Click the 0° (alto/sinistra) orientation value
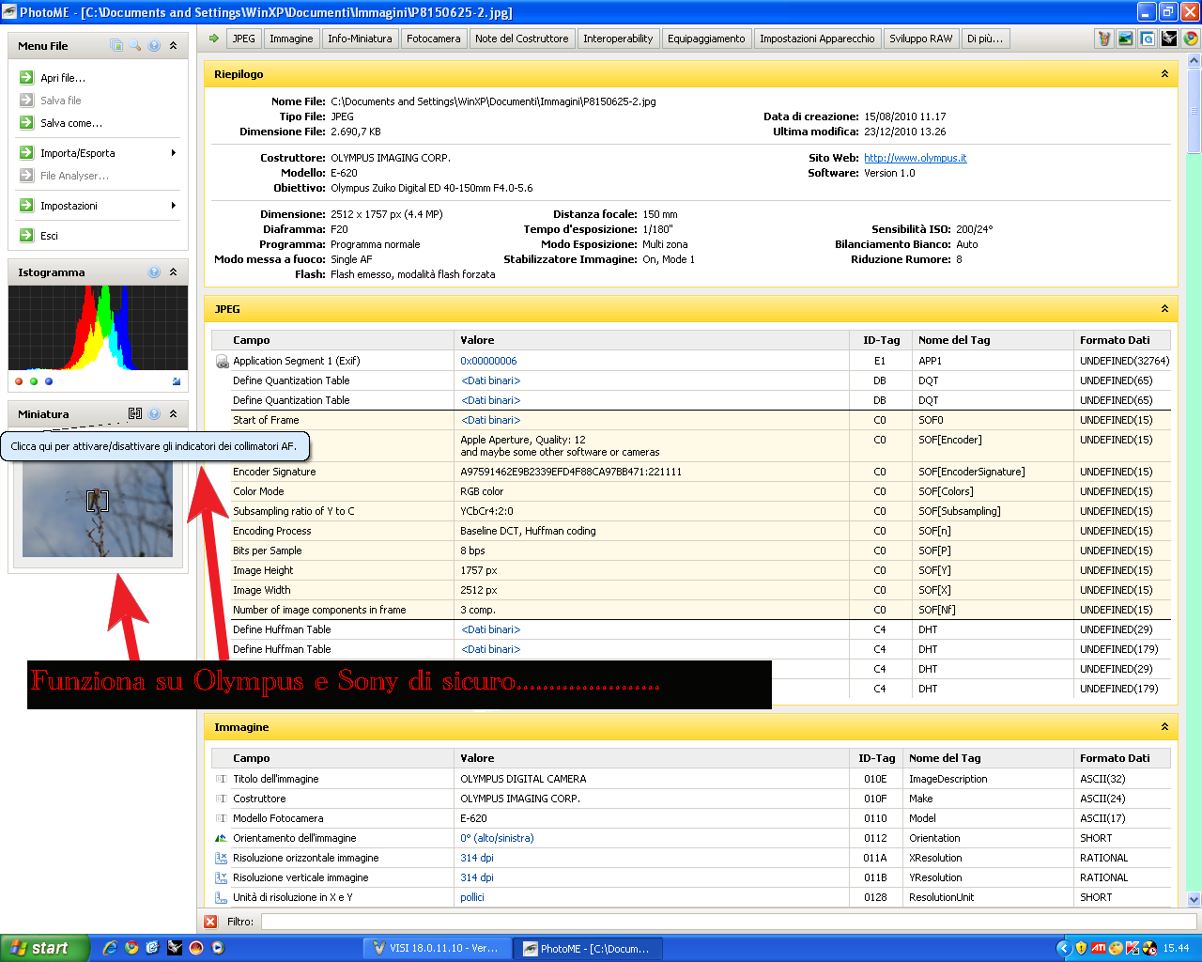Viewport: 1202px width, 962px height. [497, 838]
